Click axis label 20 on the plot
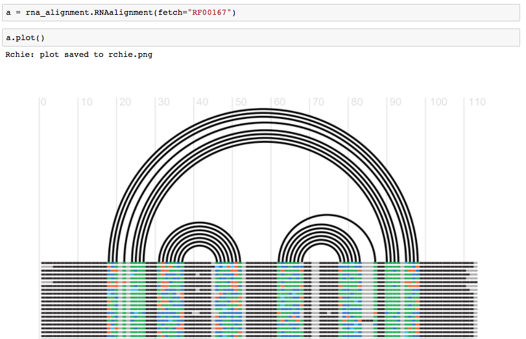This screenshot has width=526, height=339. pos(124,102)
